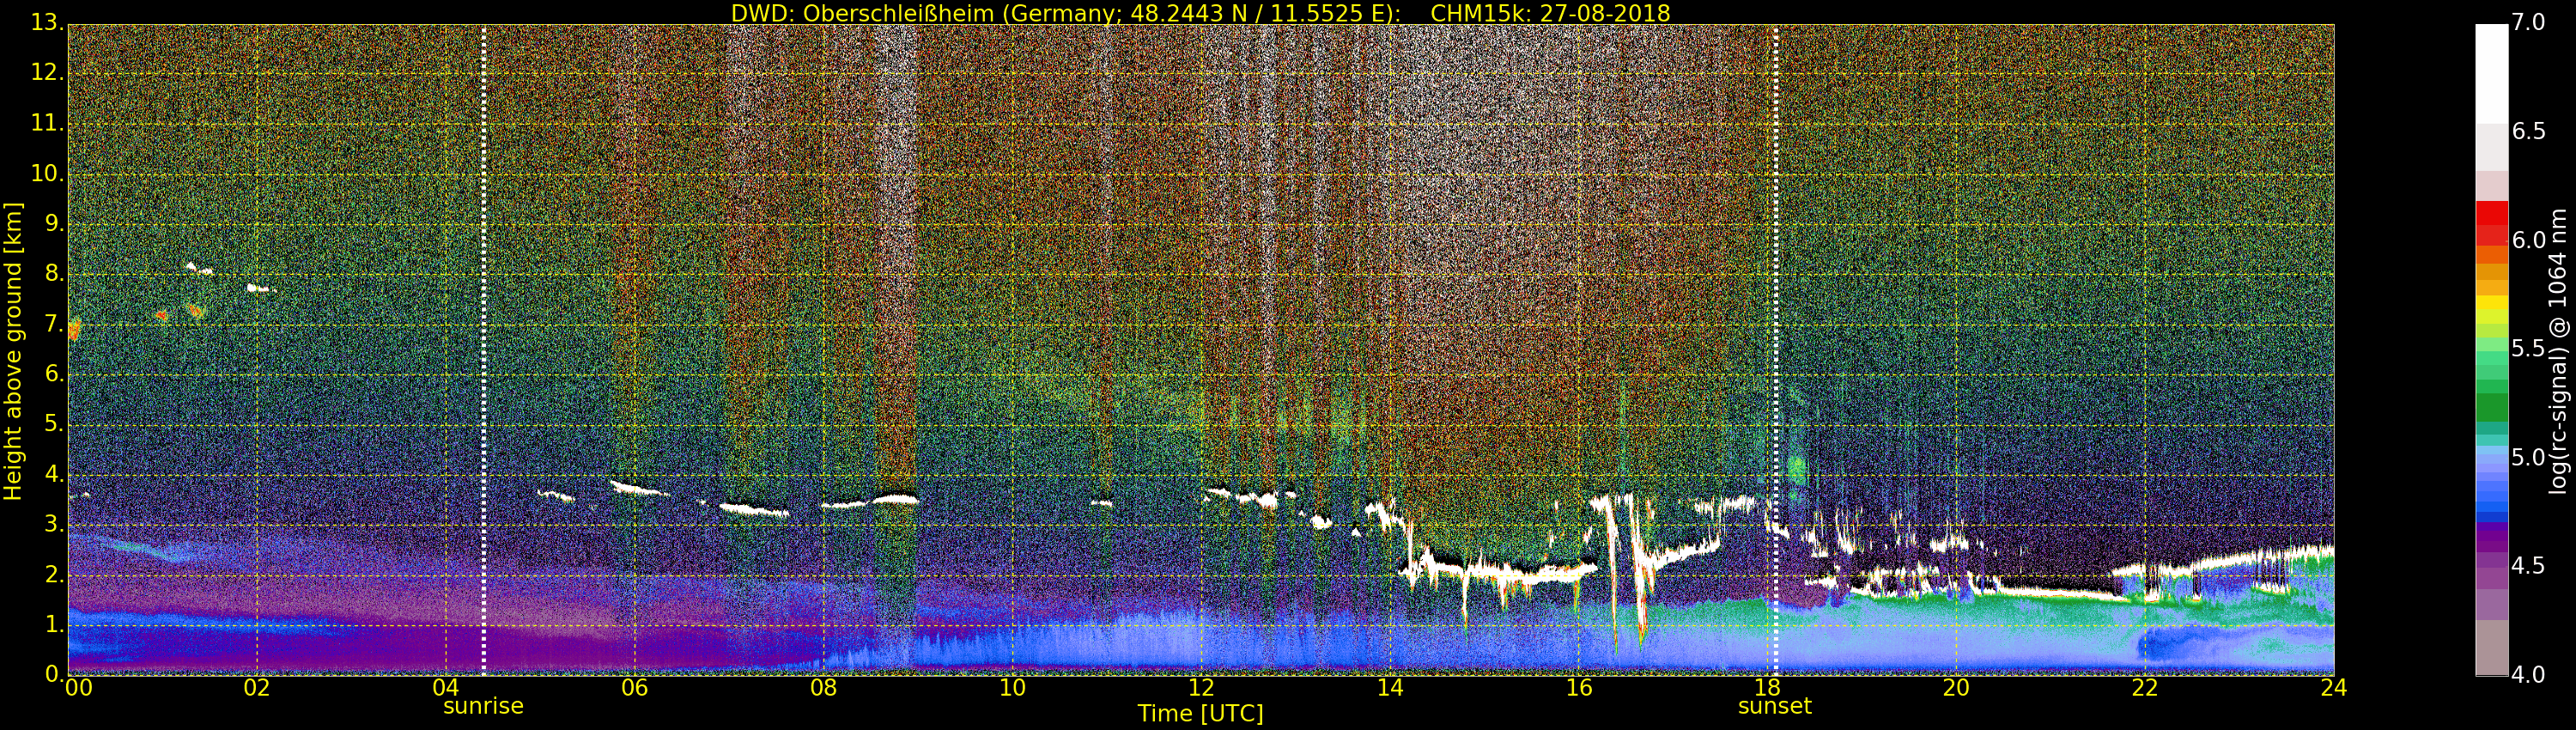This screenshot has height=730, width=2576.
Task: Click the '6.5' colorbar tick label
Action: (2527, 132)
